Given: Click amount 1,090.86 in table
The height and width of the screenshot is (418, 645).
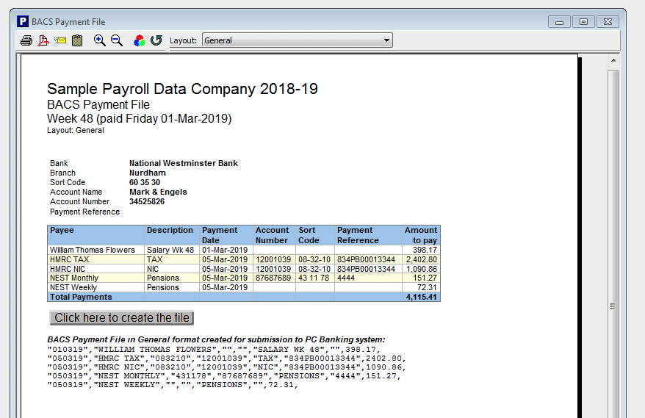Looking at the screenshot, I should click(x=421, y=269).
